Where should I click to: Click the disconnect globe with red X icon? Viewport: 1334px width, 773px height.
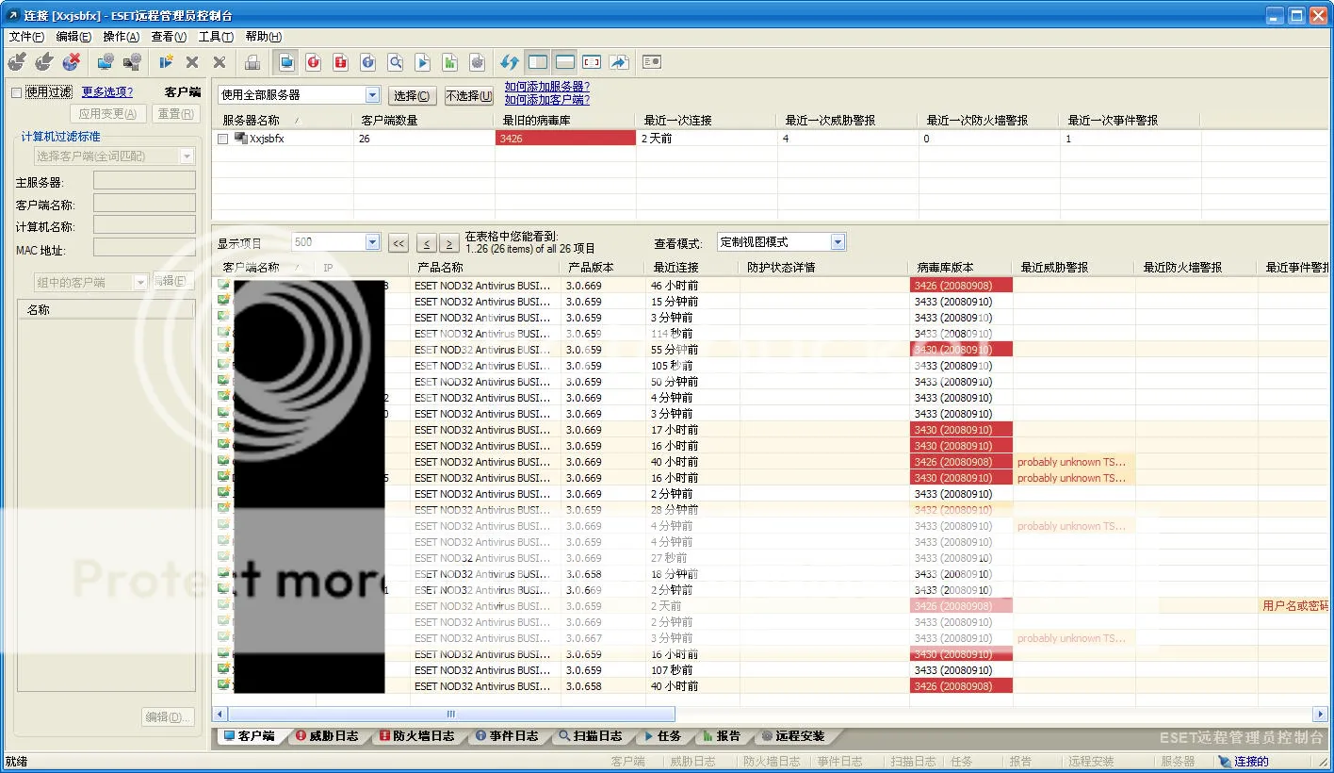72,62
